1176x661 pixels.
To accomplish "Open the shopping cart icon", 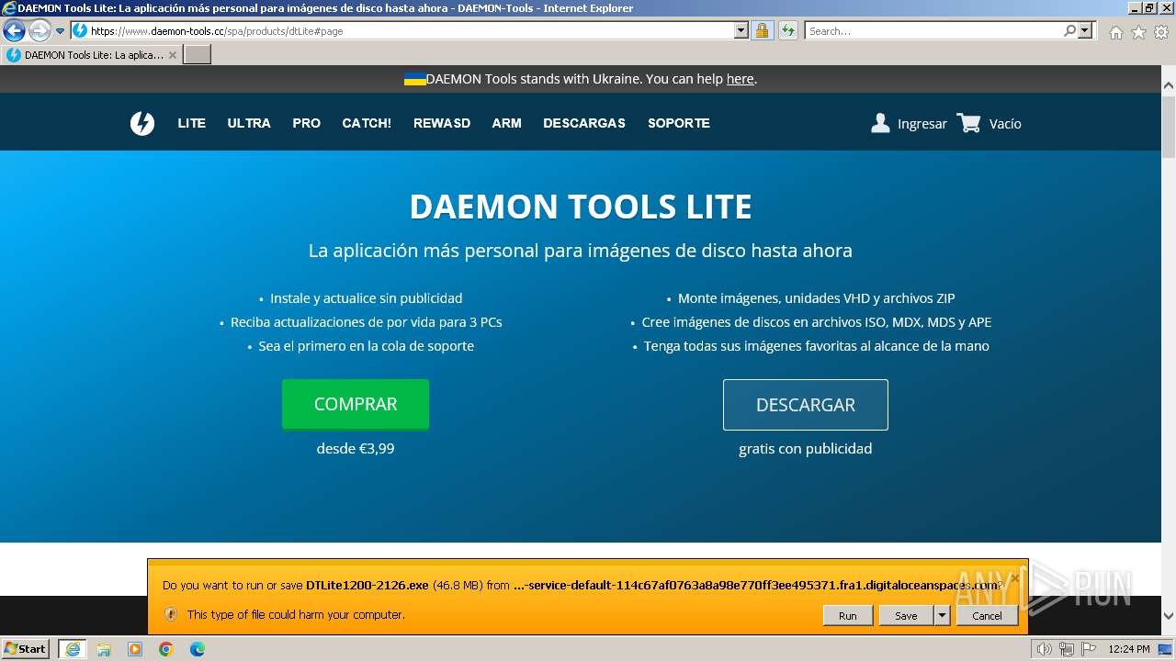I will (x=968, y=123).
